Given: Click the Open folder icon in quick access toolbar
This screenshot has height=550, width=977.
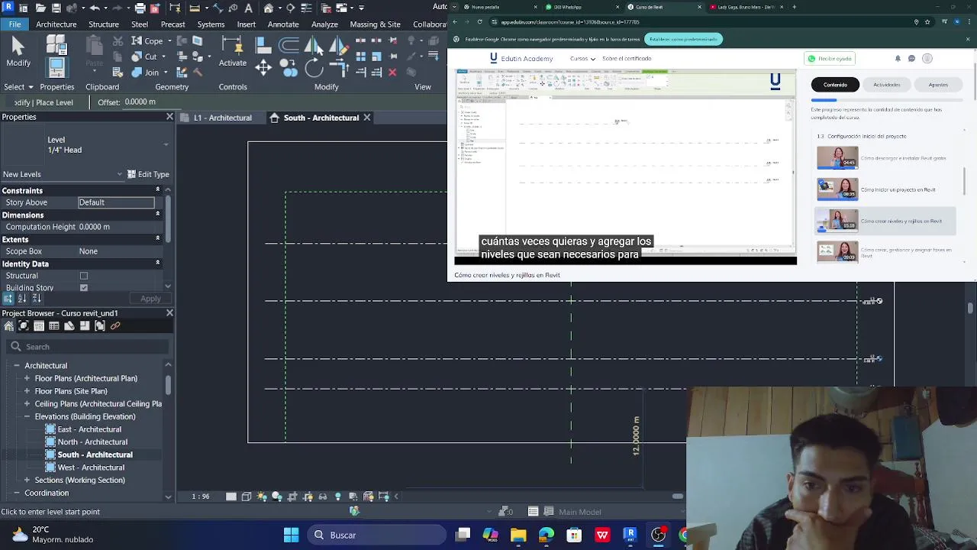Looking at the screenshot, I should 40,8.
